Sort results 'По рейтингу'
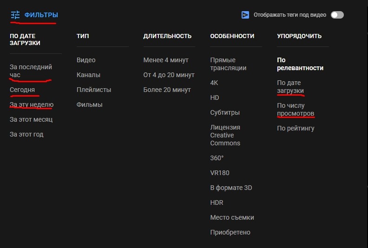The height and width of the screenshot is (248, 368). pos(296,128)
